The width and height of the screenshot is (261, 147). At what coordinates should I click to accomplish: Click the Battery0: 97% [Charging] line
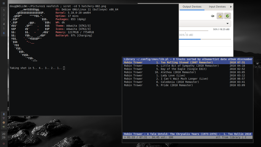(74, 36)
